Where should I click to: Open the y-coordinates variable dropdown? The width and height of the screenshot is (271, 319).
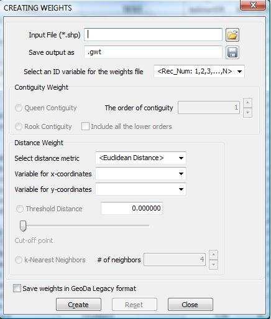(141, 189)
